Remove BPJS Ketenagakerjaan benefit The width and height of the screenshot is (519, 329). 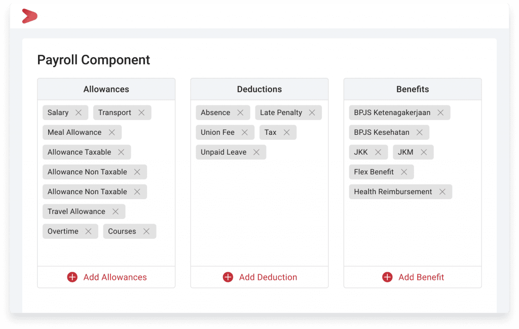coord(440,113)
